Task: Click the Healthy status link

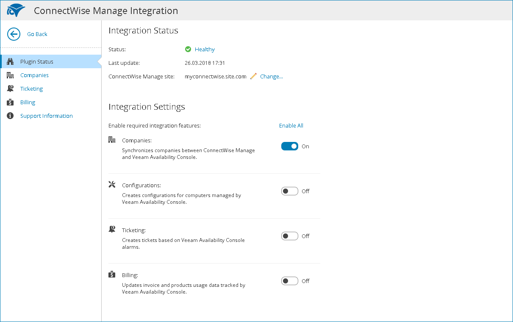Action: click(x=205, y=49)
